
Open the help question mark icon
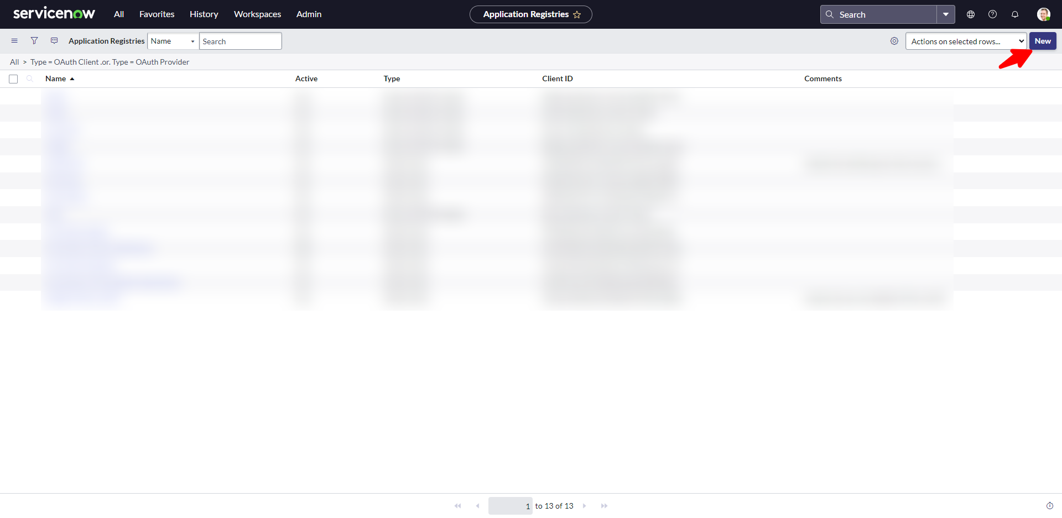click(993, 14)
